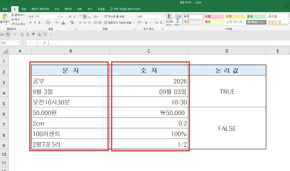290x171 pixels.
Task: Open the font name dropdown (맑은 고딕)
Action: point(58,17)
